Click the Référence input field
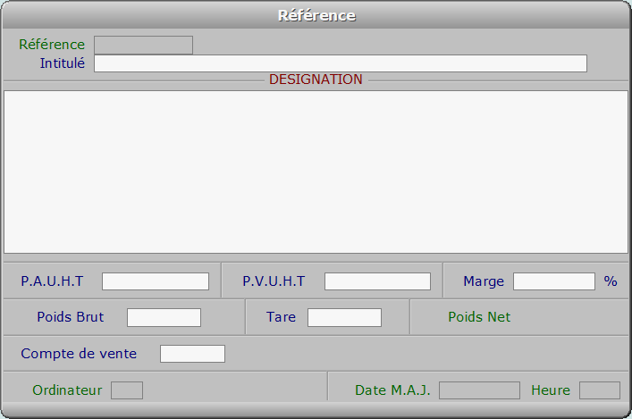632x419 pixels. (143, 45)
